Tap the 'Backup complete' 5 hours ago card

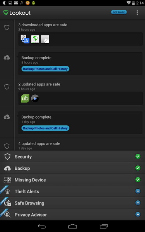click(80, 63)
